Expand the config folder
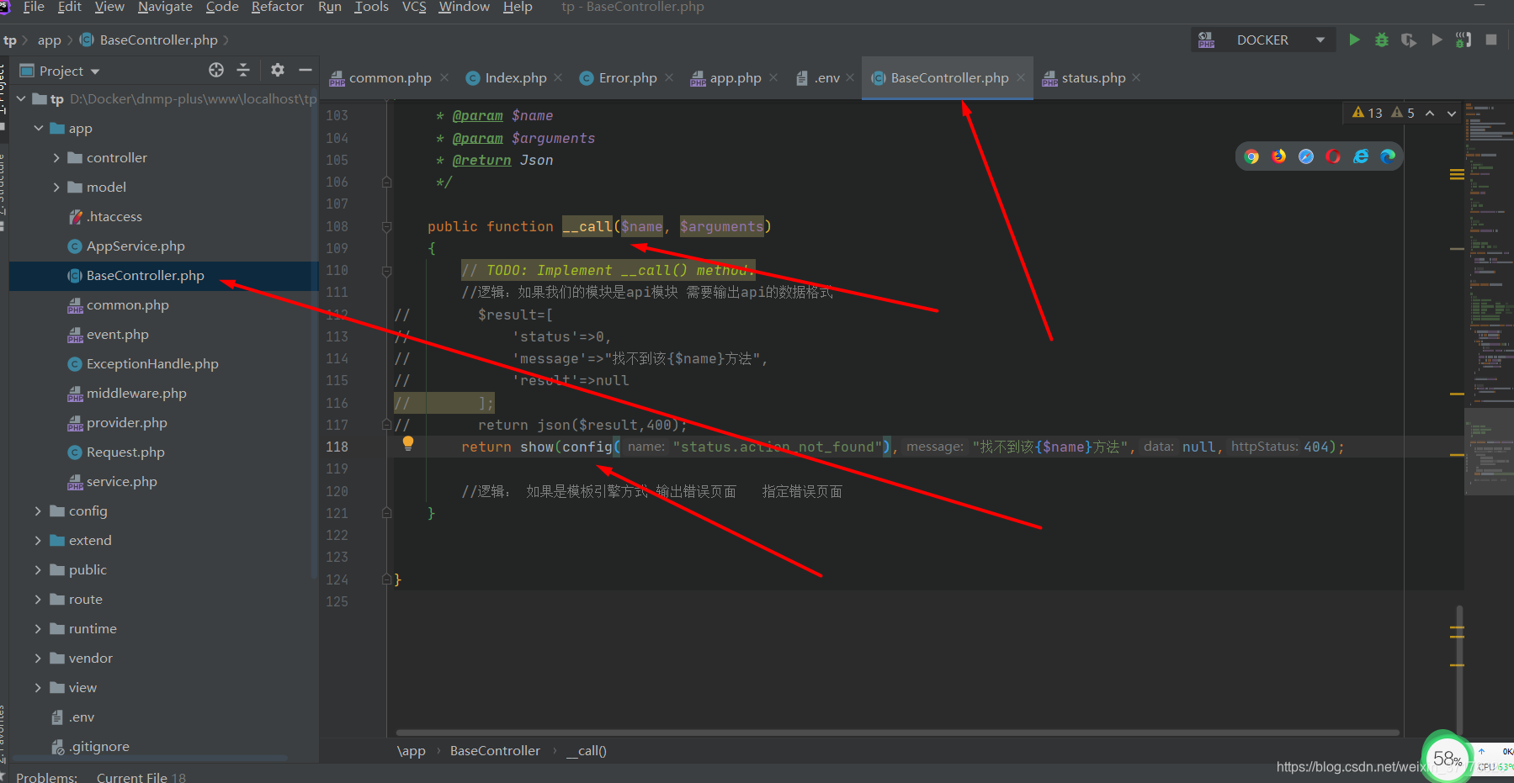The image size is (1514, 783). coord(38,511)
